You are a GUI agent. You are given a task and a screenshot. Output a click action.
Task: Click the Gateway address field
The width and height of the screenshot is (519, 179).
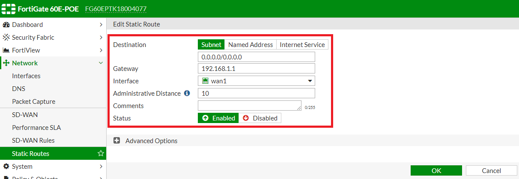(x=256, y=69)
